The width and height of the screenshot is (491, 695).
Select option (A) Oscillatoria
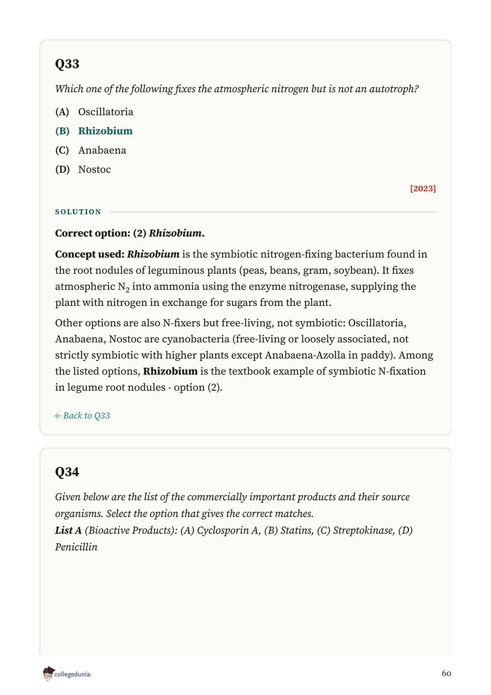[94, 112]
